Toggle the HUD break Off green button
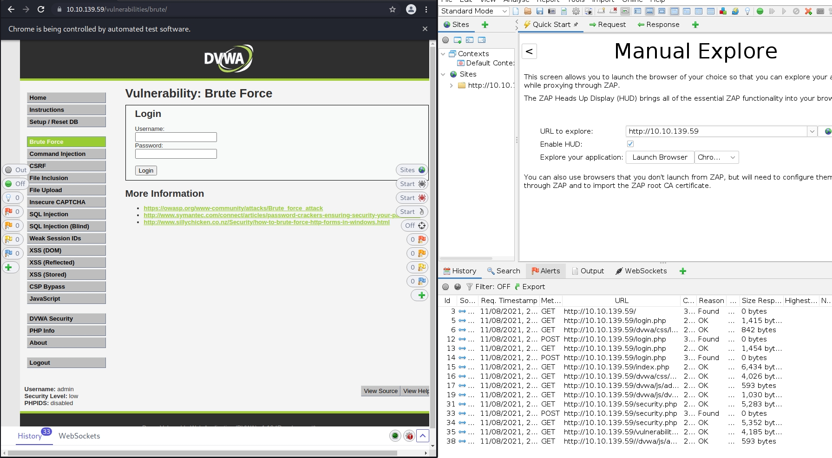The height and width of the screenshot is (458, 832). point(15,184)
